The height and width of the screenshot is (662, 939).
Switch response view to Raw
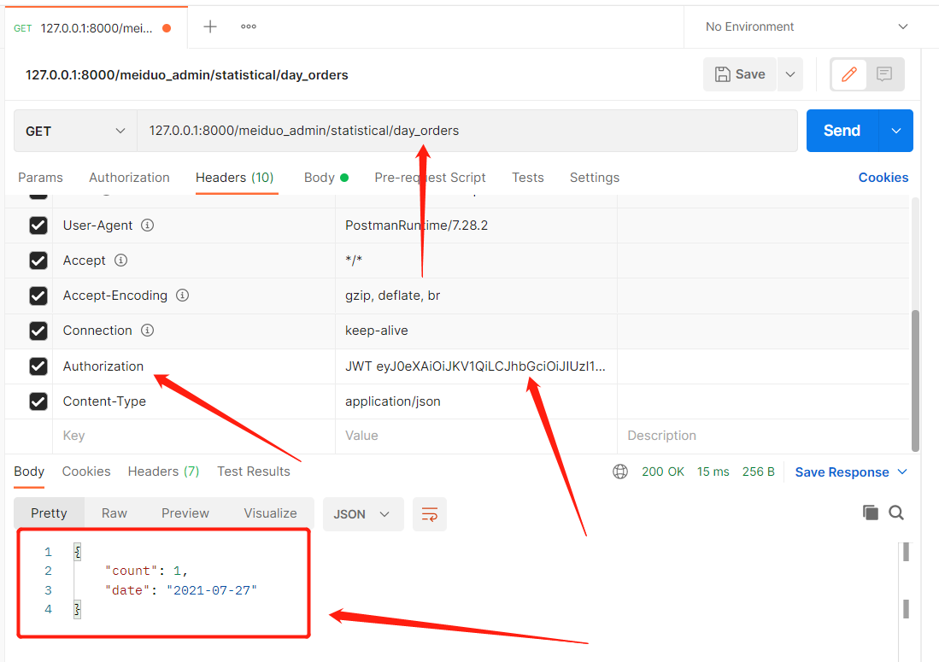click(114, 513)
